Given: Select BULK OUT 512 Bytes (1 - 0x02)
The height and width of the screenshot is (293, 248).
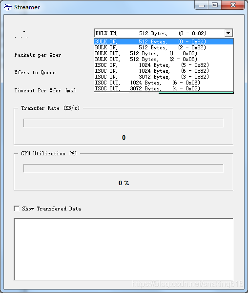Looking at the screenshot, I should (x=164, y=53).
